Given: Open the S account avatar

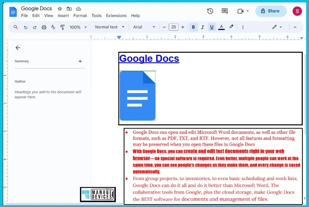Looking at the screenshot, I should [297, 11].
